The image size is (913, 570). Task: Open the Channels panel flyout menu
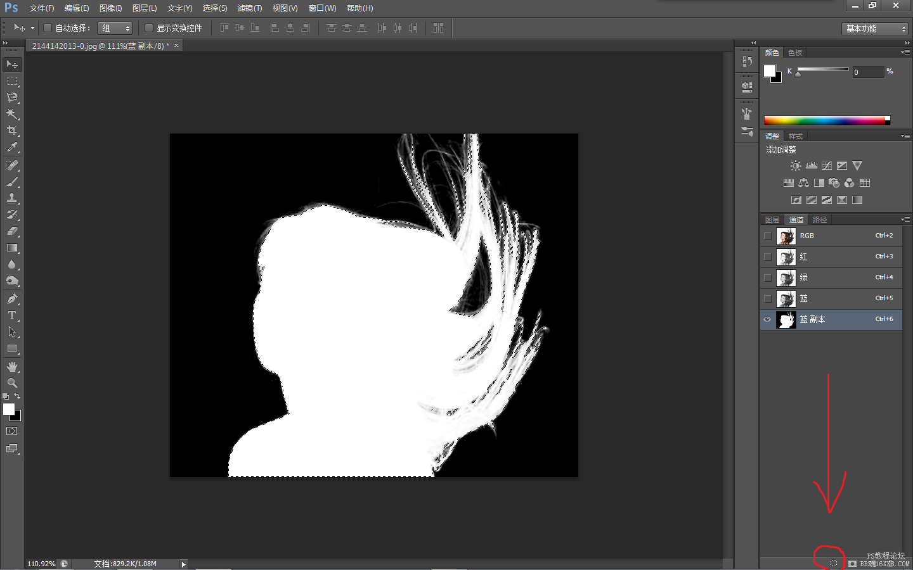[905, 220]
